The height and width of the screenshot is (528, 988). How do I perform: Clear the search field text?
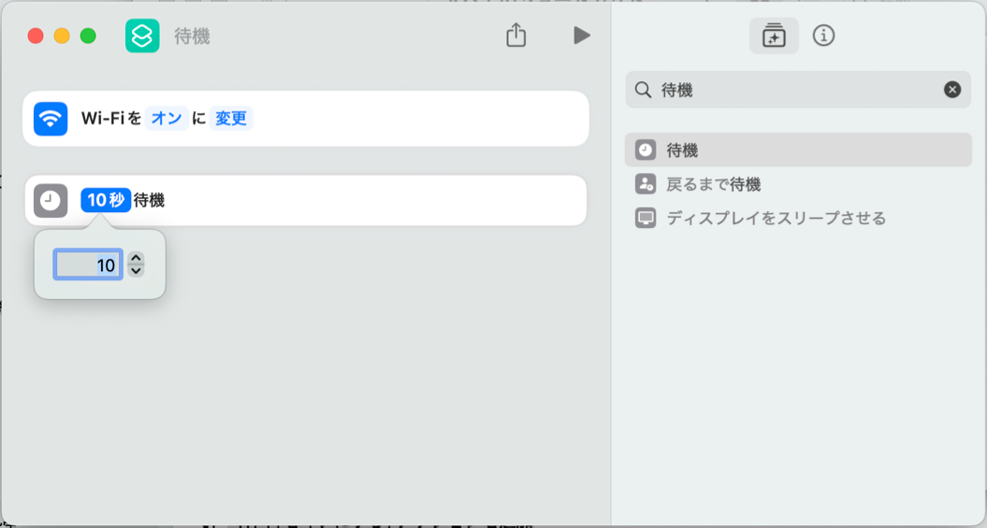pyautogui.click(x=952, y=90)
